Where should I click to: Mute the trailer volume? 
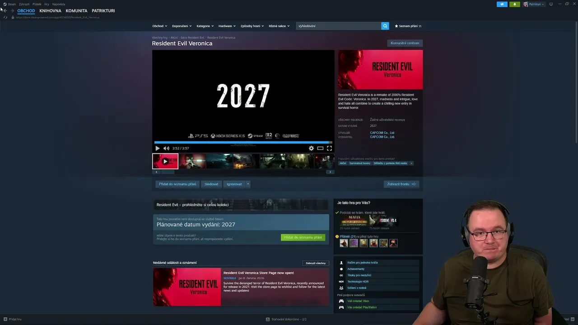[166, 148]
